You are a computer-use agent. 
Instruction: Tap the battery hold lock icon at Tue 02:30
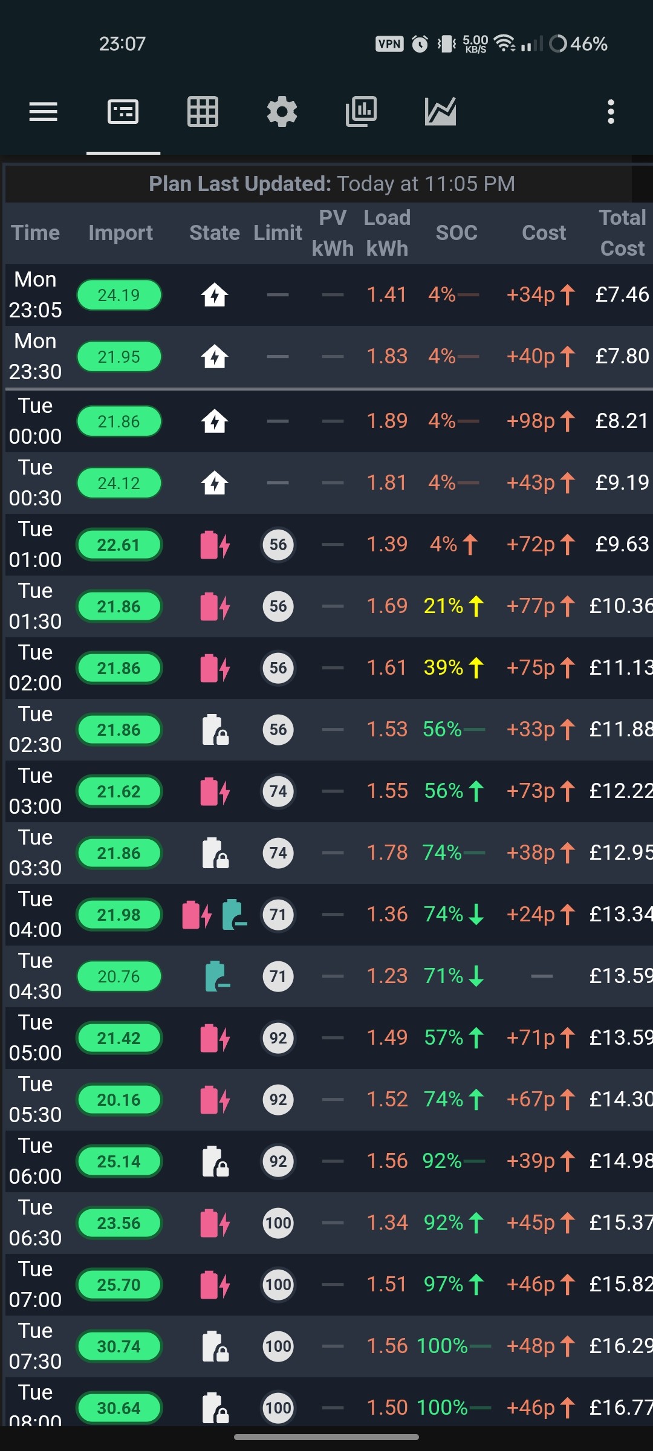[x=215, y=730]
